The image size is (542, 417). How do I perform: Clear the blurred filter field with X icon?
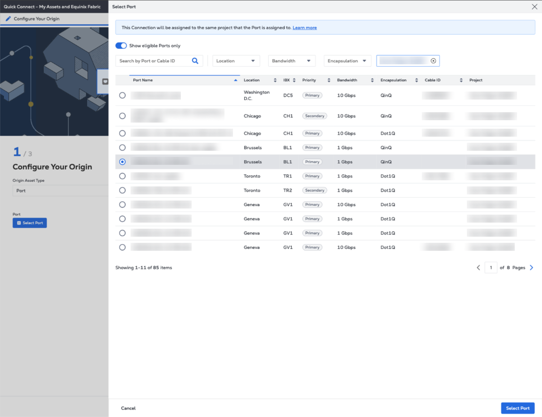click(433, 61)
